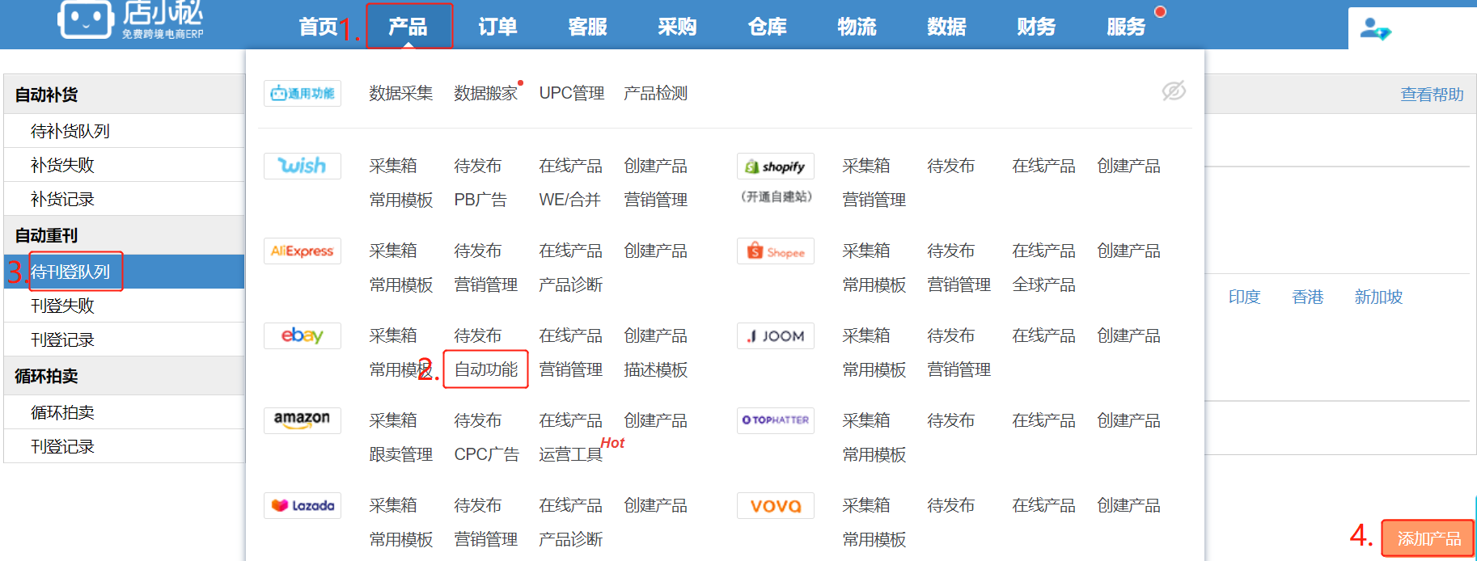Open the 客服 nav tab
The image size is (1477, 561).
[x=588, y=27]
